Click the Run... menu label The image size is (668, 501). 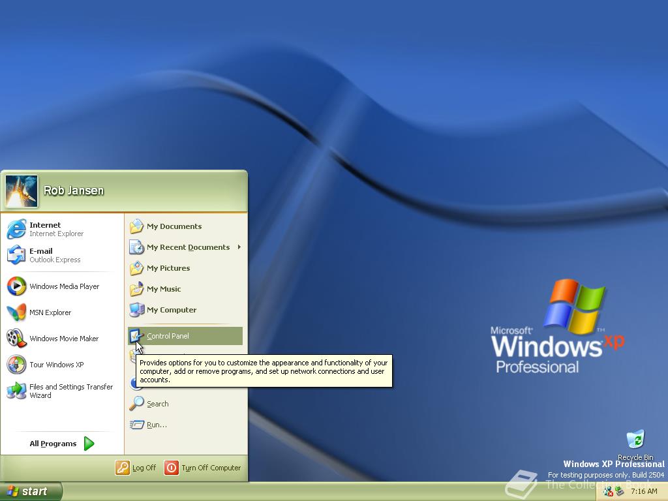click(x=157, y=425)
